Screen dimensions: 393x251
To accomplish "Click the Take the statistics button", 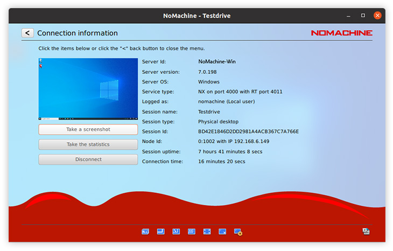I will point(88,144).
